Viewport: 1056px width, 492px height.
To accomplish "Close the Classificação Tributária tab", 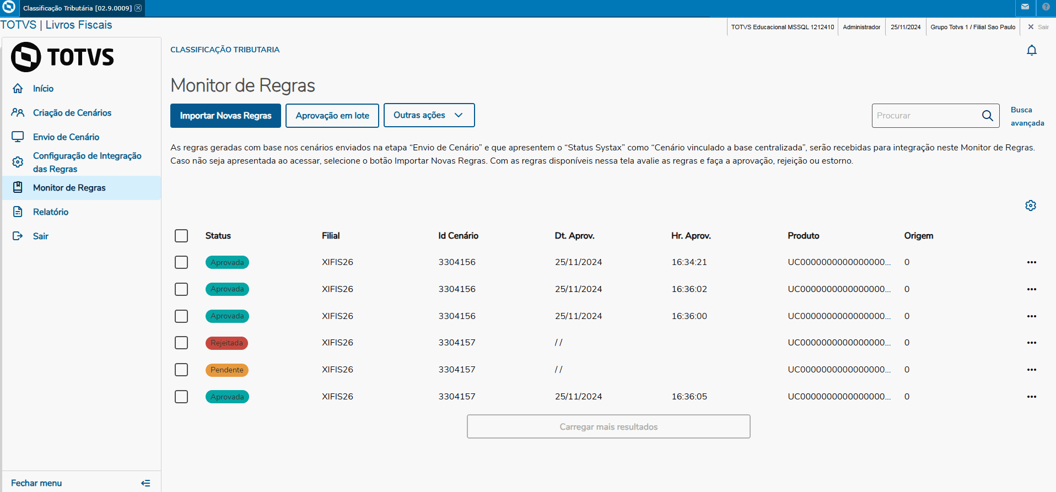I will 138,8.
